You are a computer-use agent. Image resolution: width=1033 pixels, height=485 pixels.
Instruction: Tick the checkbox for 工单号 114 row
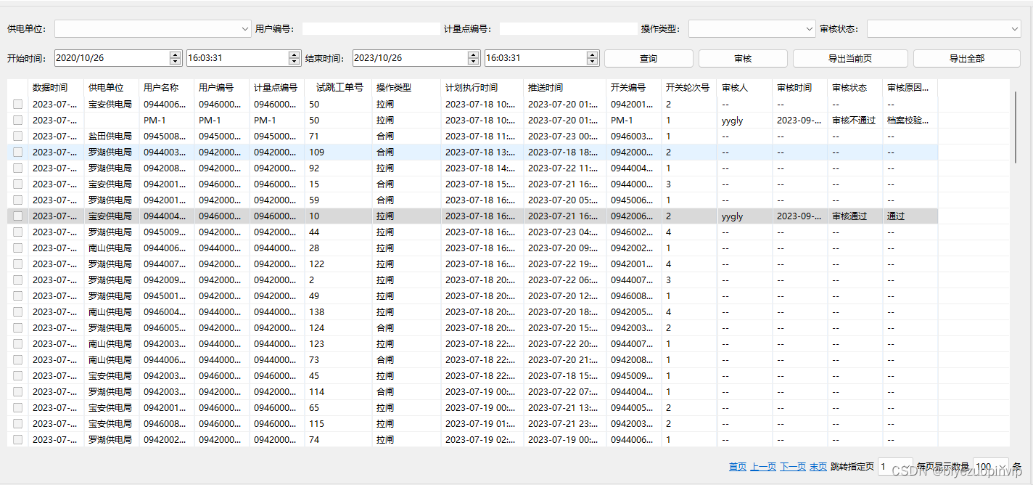tap(17, 391)
